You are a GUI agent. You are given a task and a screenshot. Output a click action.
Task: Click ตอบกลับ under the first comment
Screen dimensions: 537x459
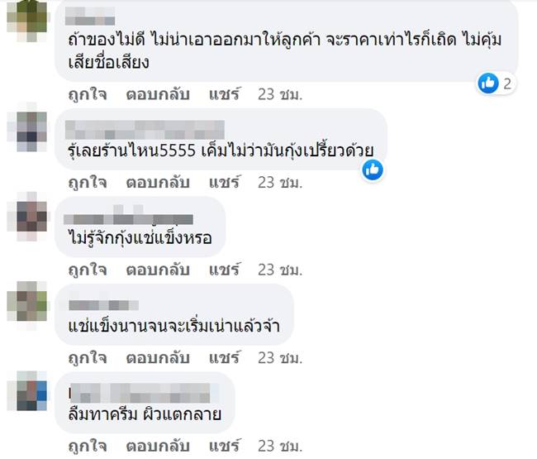(154, 93)
